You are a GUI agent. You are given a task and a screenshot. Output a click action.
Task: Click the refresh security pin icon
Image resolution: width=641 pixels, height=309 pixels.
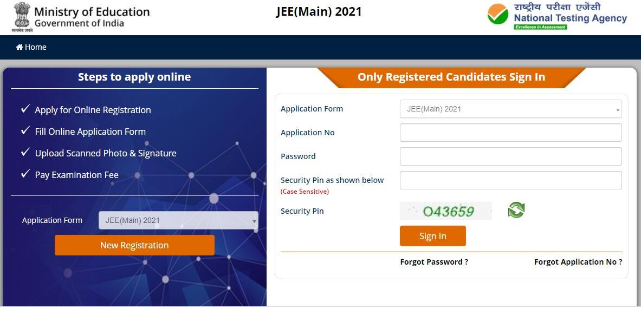coord(516,210)
